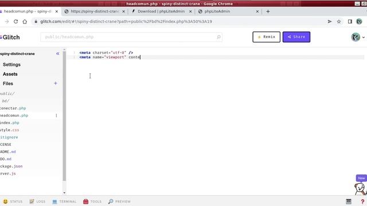Click the Glitch logo

10,37
